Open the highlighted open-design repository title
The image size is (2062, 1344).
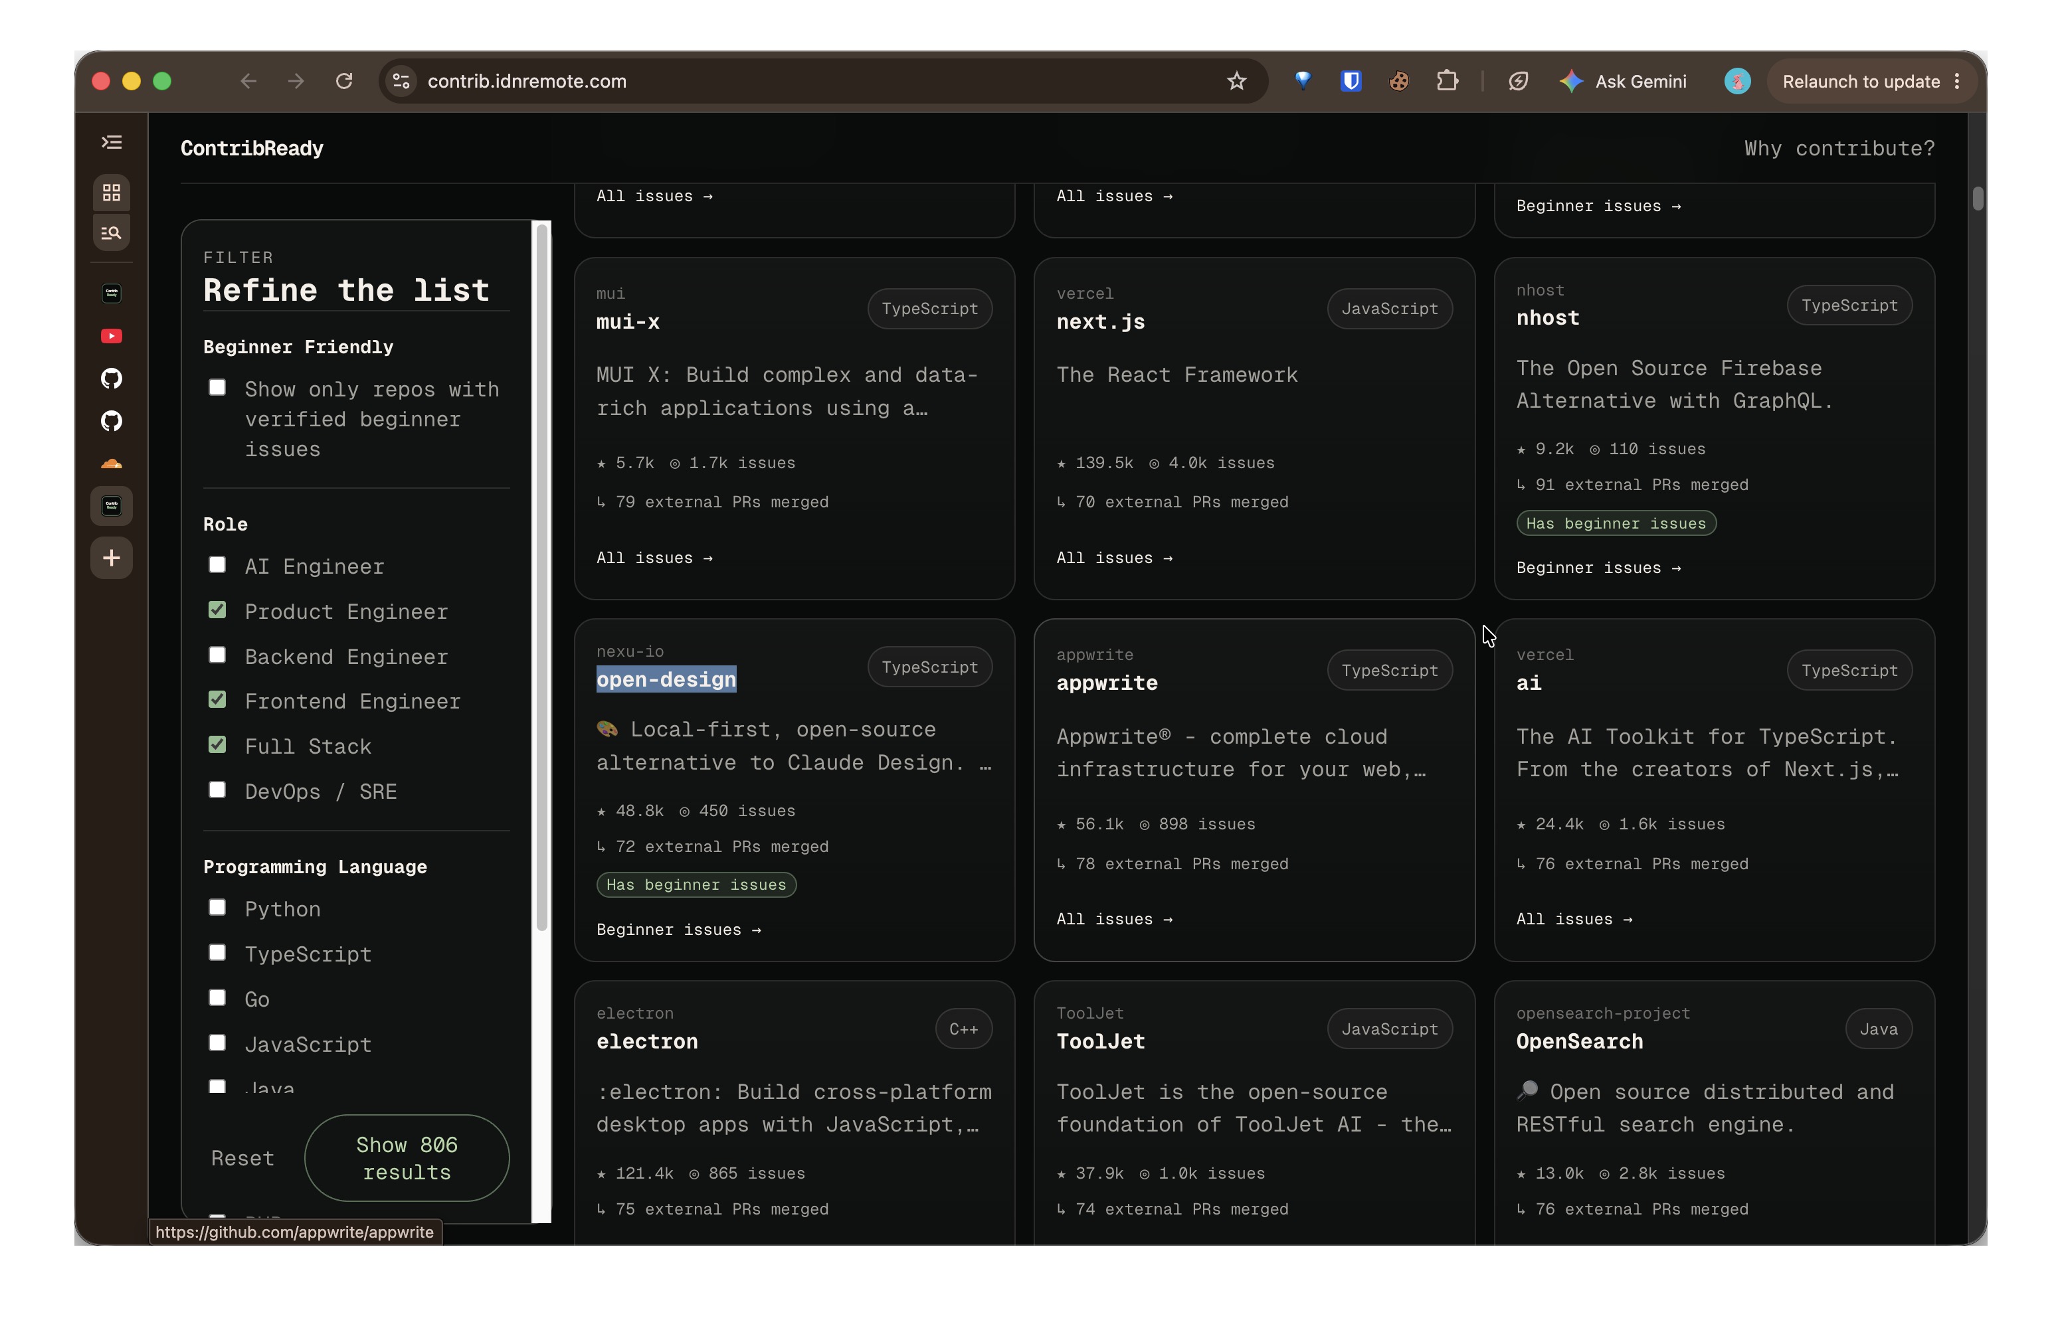click(666, 679)
